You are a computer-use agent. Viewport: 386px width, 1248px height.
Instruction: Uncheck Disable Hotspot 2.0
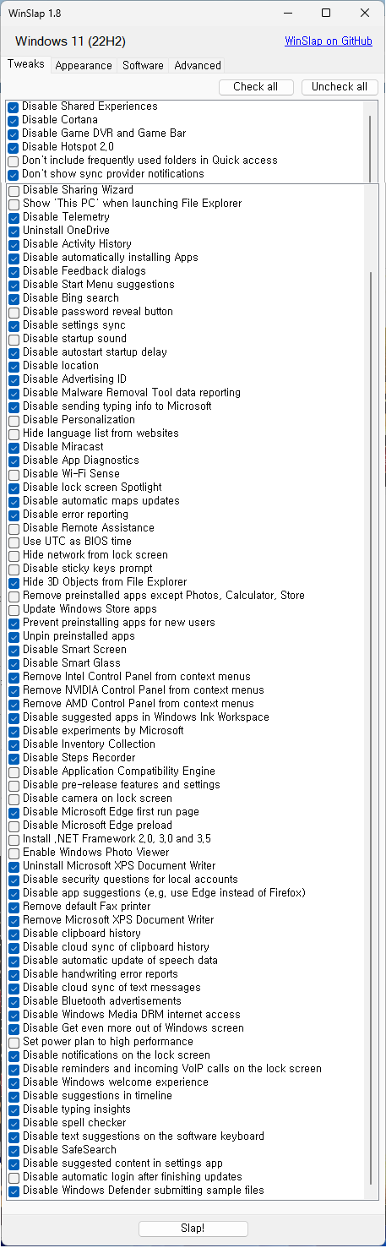(x=13, y=147)
